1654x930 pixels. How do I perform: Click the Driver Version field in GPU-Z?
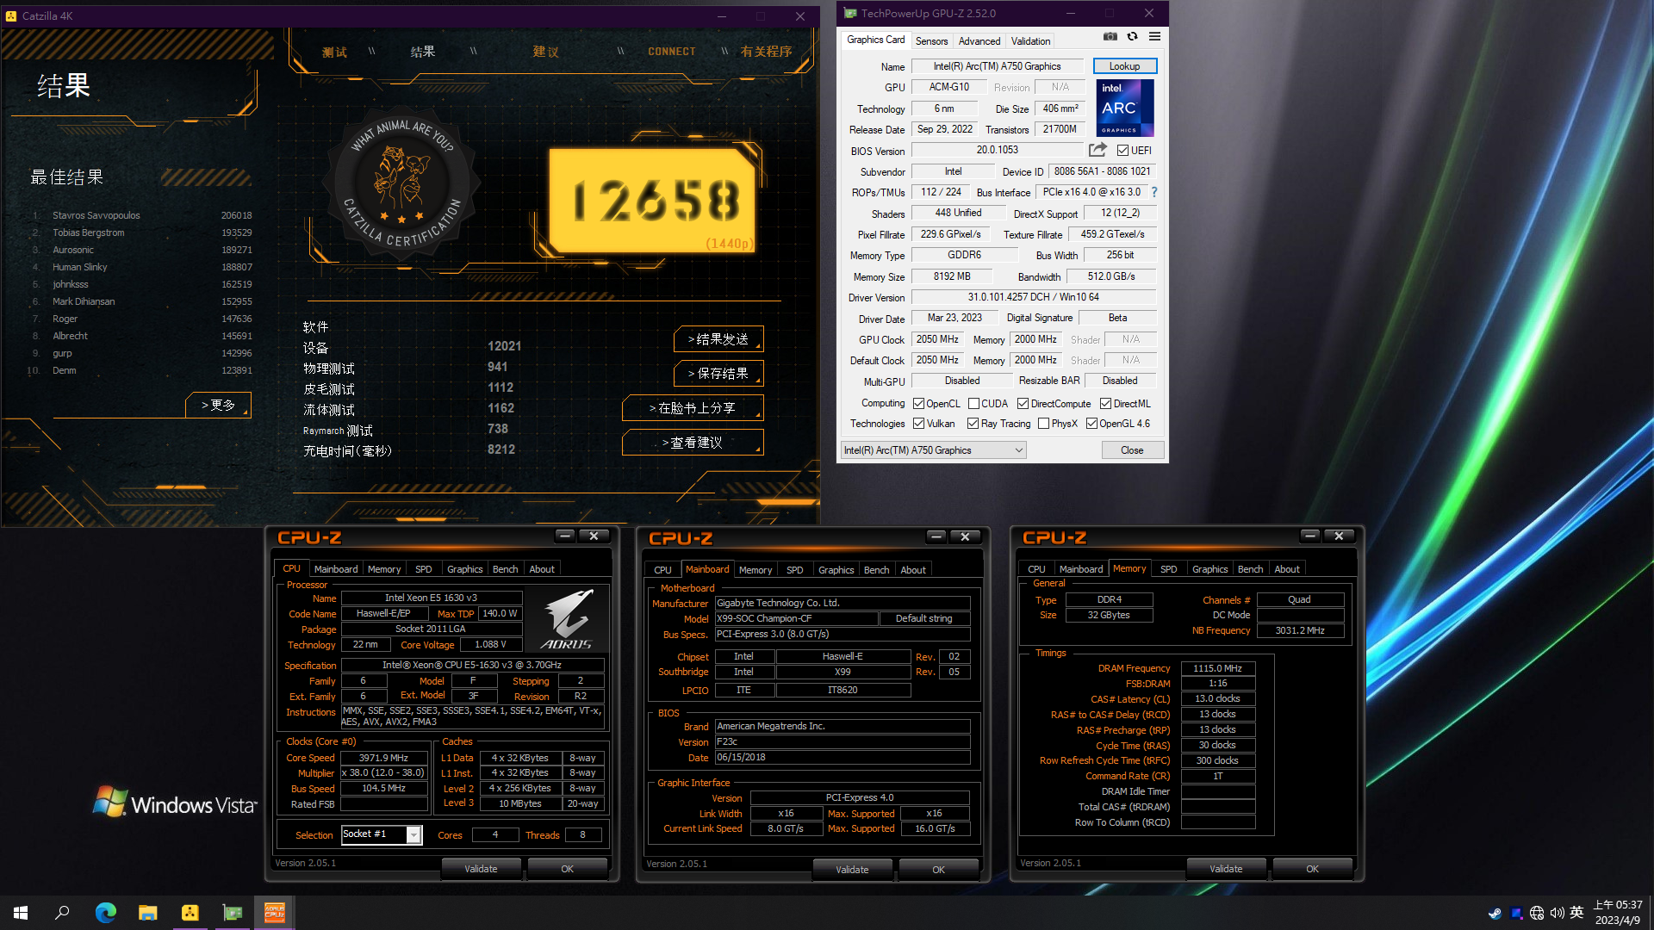click(x=1033, y=297)
